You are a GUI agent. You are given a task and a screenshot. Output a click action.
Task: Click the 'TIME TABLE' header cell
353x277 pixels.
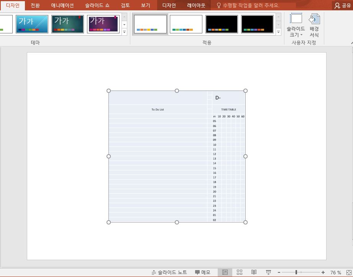228,109
